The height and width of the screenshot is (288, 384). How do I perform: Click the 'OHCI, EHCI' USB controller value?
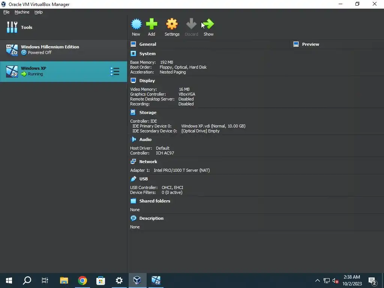(172, 187)
